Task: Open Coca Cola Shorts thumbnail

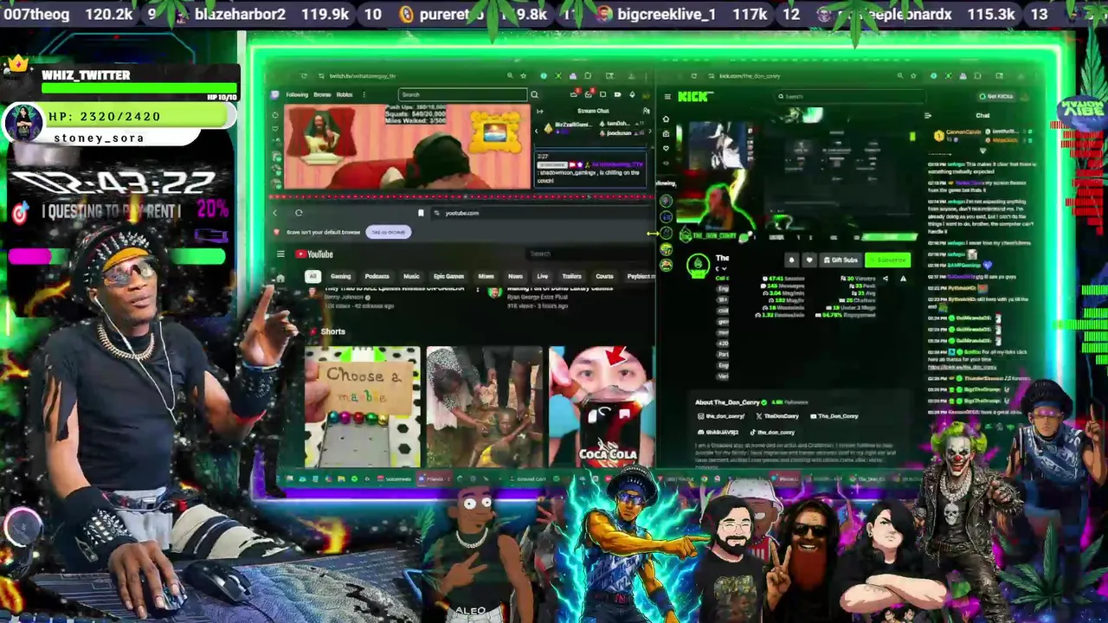Action: pos(602,407)
